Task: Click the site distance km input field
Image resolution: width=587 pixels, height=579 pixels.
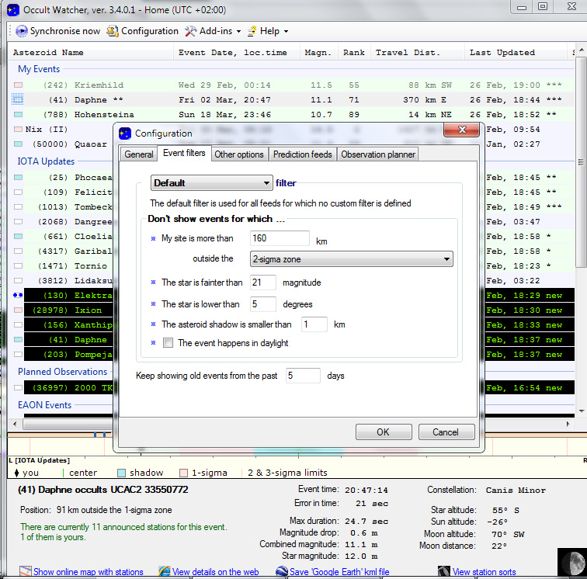Action: (x=280, y=238)
